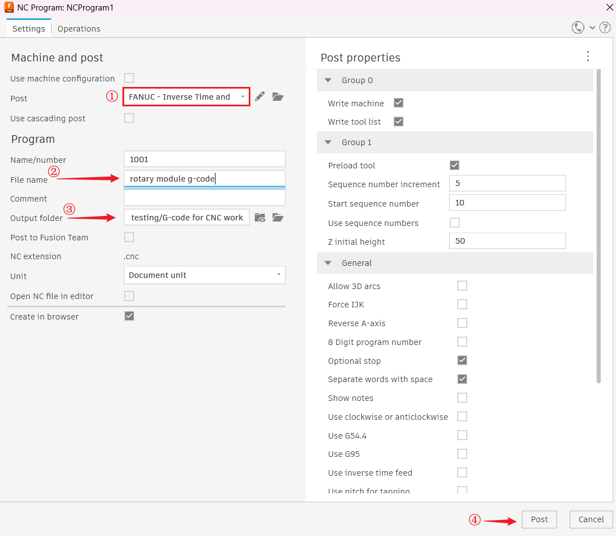Image resolution: width=616 pixels, height=536 pixels.
Task: Uncheck the Optional stop checkbox
Action: (462, 360)
